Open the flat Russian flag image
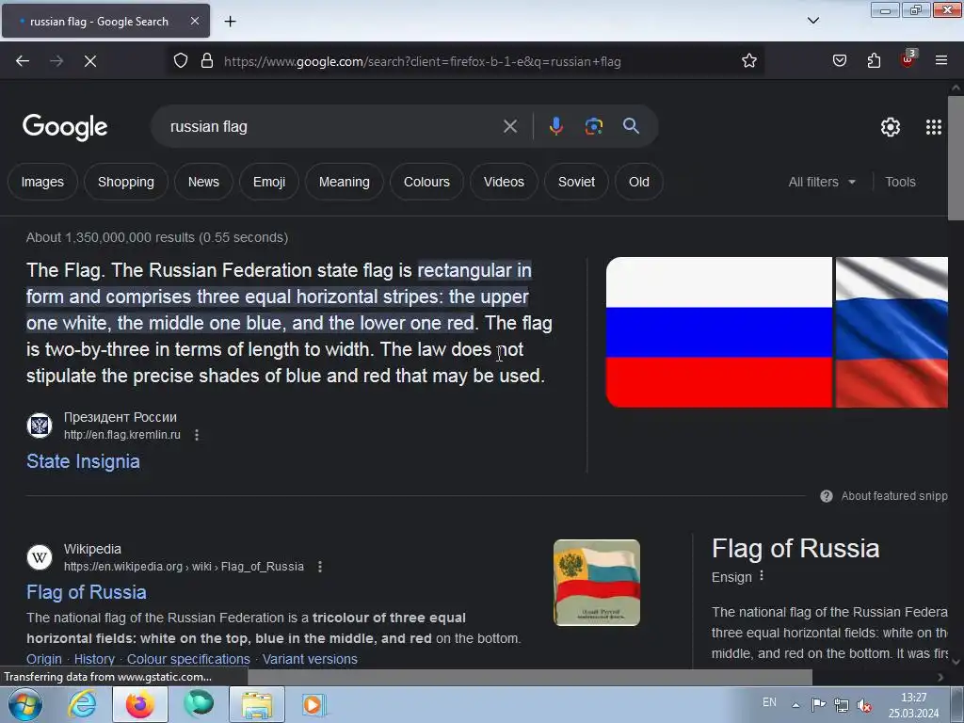The width and height of the screenshot is (964, 723). click(718, 332)
